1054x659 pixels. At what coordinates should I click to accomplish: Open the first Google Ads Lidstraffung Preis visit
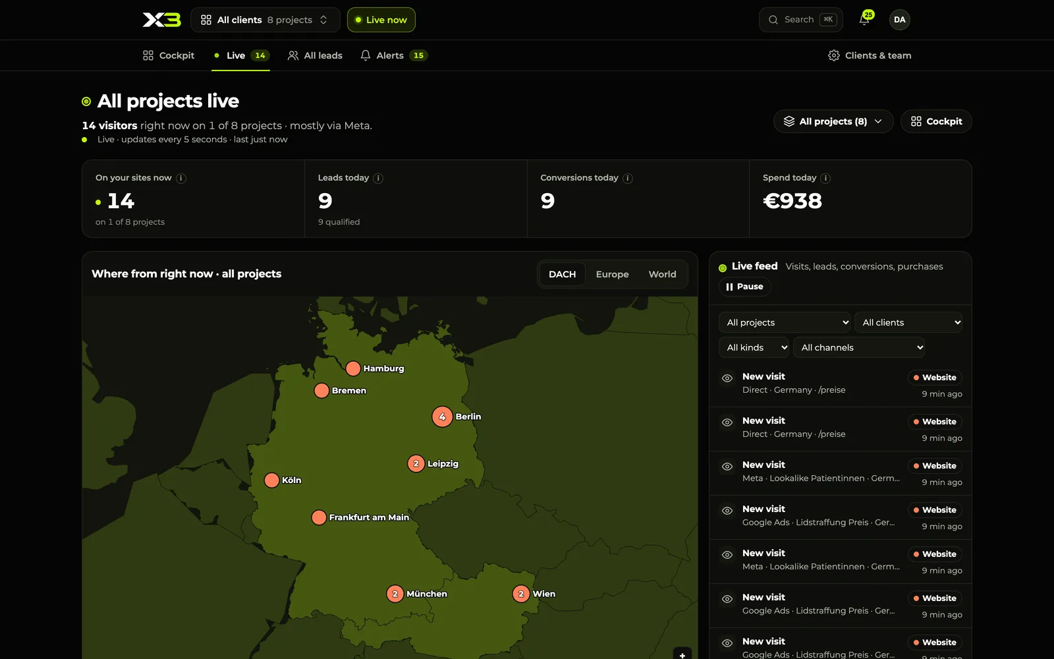(841, 517)
